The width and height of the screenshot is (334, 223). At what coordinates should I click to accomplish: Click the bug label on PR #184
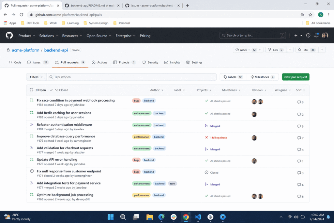click(x=136, y=101)
